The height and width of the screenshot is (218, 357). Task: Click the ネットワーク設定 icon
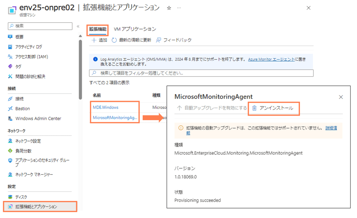point(10,141)
